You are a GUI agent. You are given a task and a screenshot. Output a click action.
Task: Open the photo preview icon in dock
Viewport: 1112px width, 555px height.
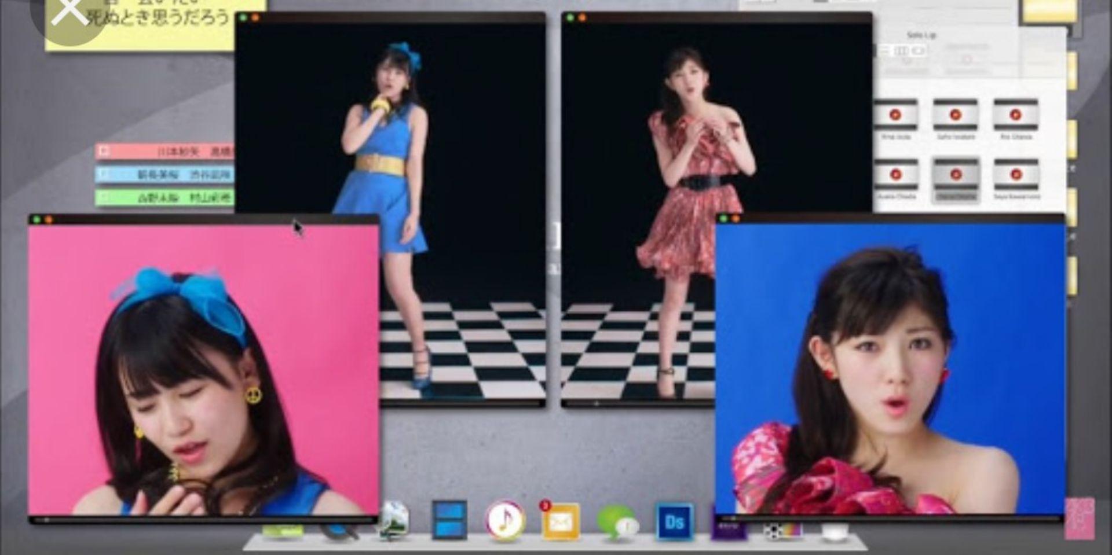[x=394, y=520]
